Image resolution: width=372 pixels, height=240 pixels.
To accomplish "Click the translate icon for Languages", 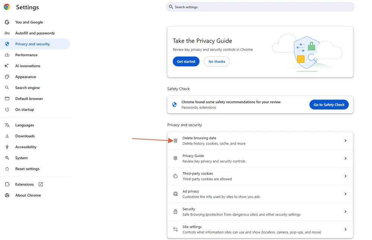I will [x=7, y=125].
